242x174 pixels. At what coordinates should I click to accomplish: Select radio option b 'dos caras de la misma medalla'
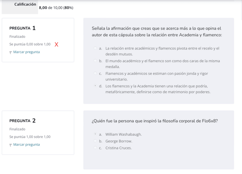[95, 61]
